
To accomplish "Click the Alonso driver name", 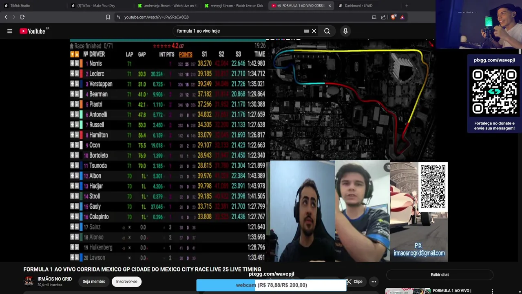I will pos(96,237).
